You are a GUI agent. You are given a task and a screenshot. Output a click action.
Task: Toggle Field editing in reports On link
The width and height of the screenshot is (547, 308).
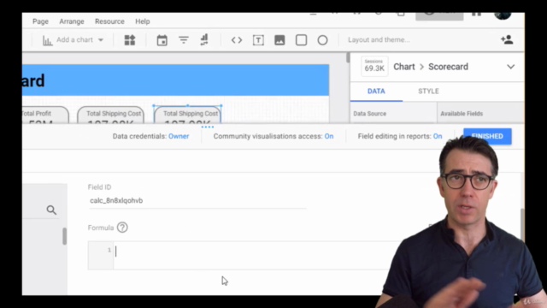pyautogui.click(x=438, y=136)
